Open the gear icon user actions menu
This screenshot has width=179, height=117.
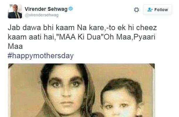(137, 10)
